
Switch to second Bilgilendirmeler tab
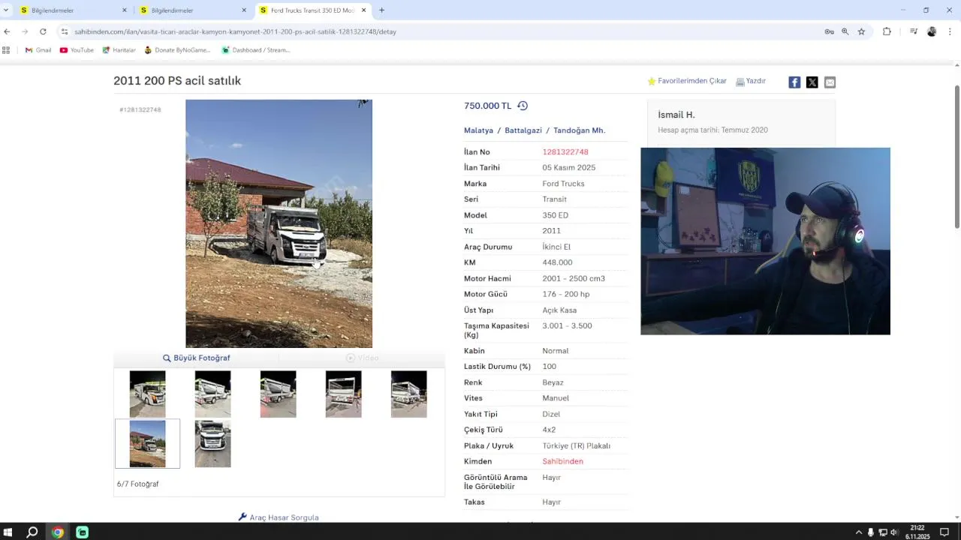pos(192,10)
